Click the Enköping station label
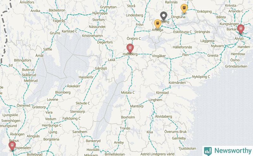Viewport: 253px width, 156px height. 204,11
